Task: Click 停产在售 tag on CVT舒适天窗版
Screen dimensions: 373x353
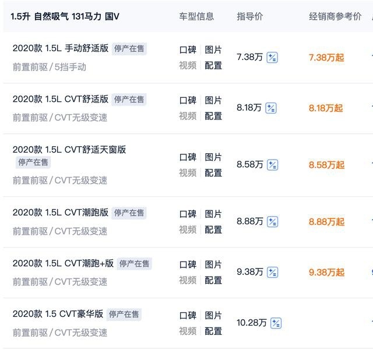Action: point(33,163)
